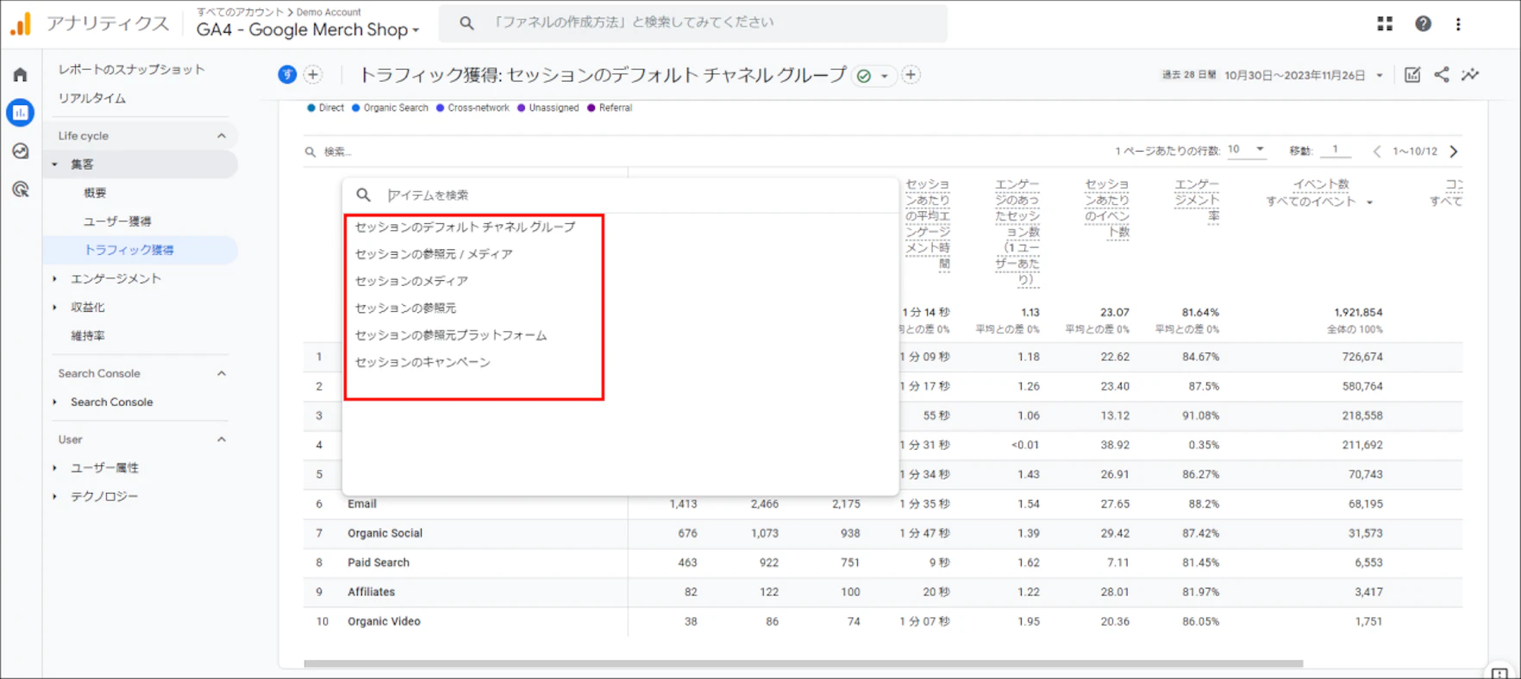Open the Home icon in left rail

[x=20, y=75]
